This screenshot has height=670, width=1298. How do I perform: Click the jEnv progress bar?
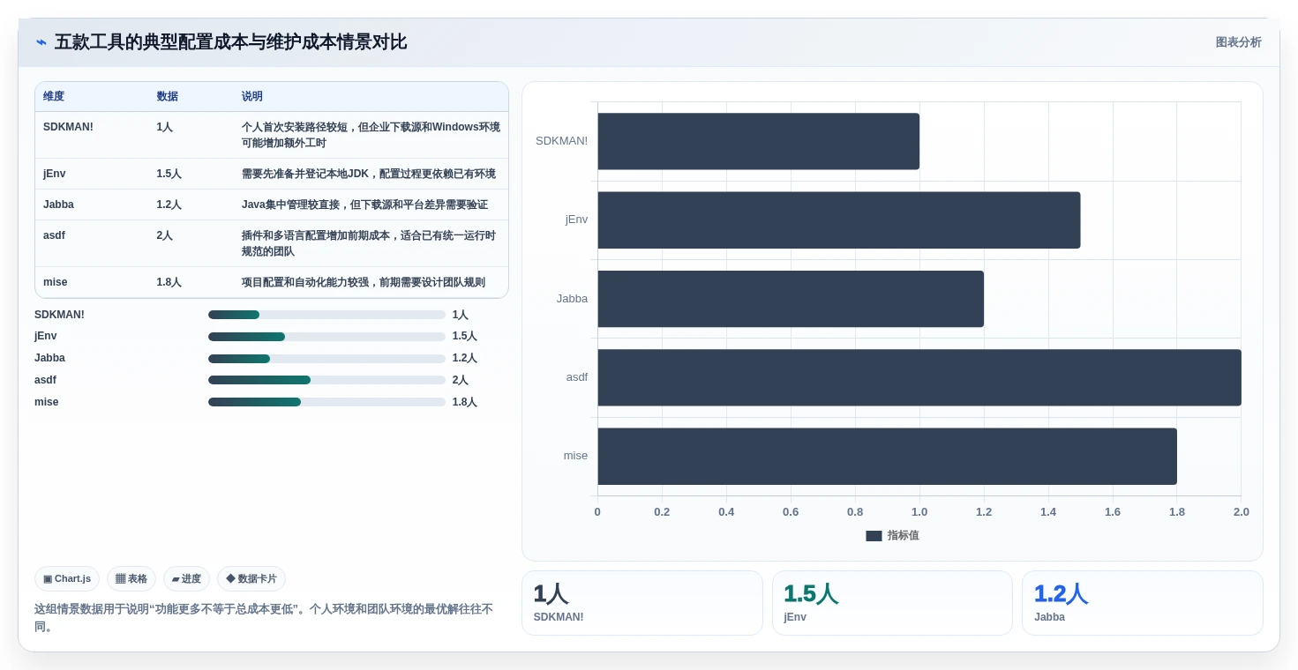(326, 337)
